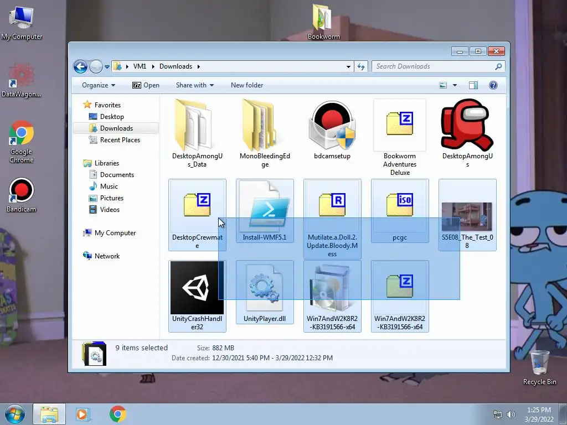The height and width of the screenshot is (425, 567).
Task: Click Windows Explorer taskbar button
Action: (49, 414)
